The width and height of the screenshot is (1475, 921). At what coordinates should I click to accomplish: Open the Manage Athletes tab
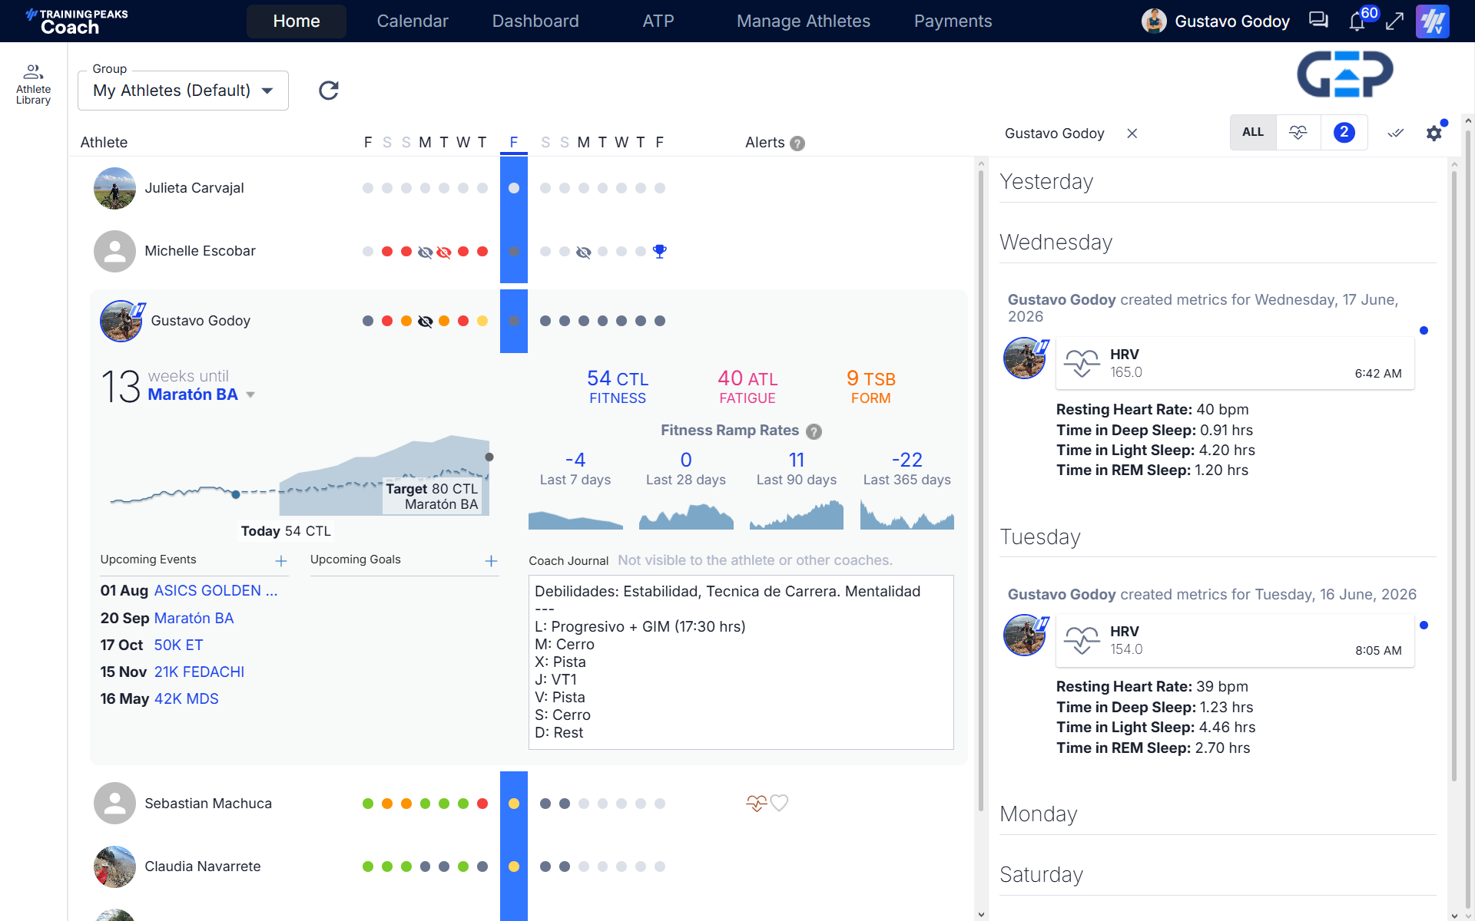coord(804,21)
